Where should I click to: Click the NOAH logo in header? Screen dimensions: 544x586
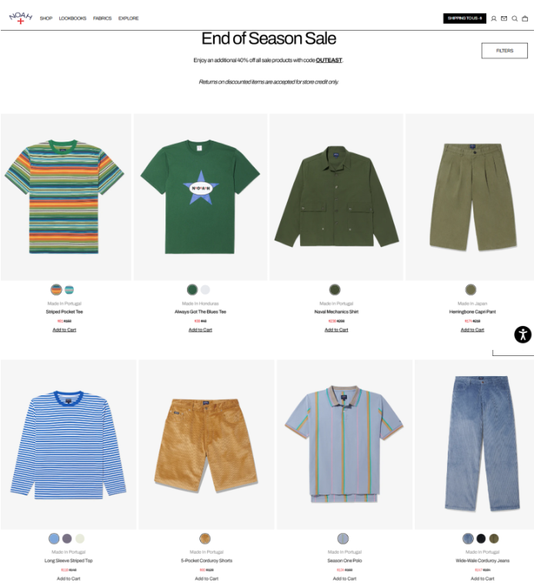pyautogui.click(x=21, y=18)
